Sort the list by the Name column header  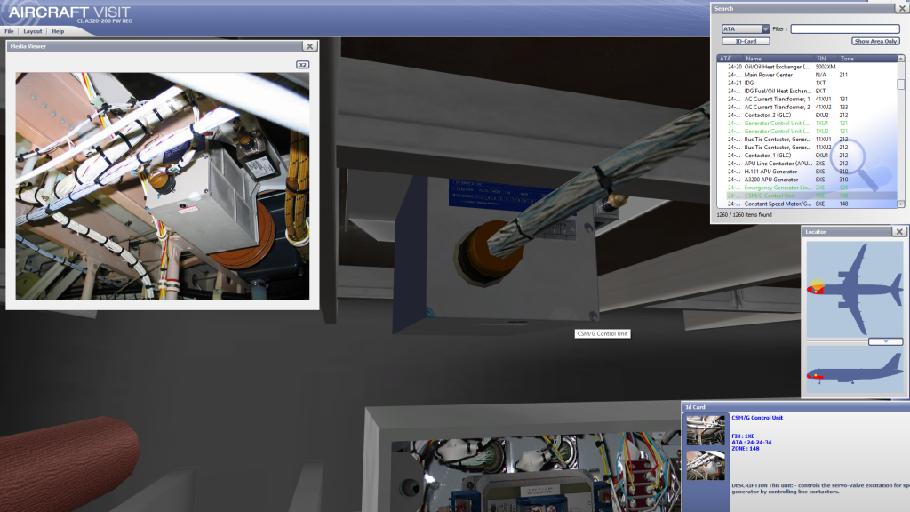778,59
